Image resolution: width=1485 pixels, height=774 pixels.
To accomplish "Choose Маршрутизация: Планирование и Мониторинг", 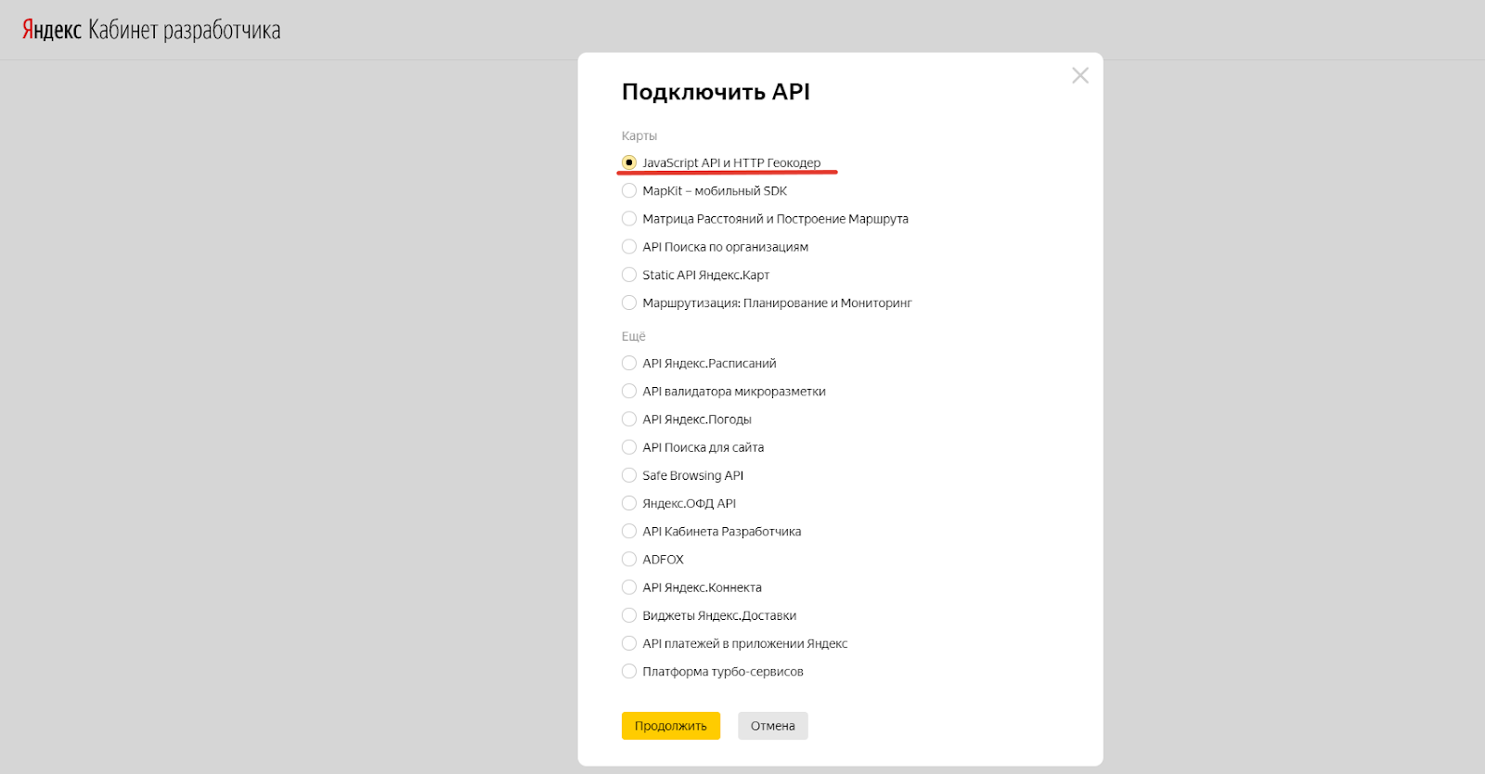I will 629,303.
